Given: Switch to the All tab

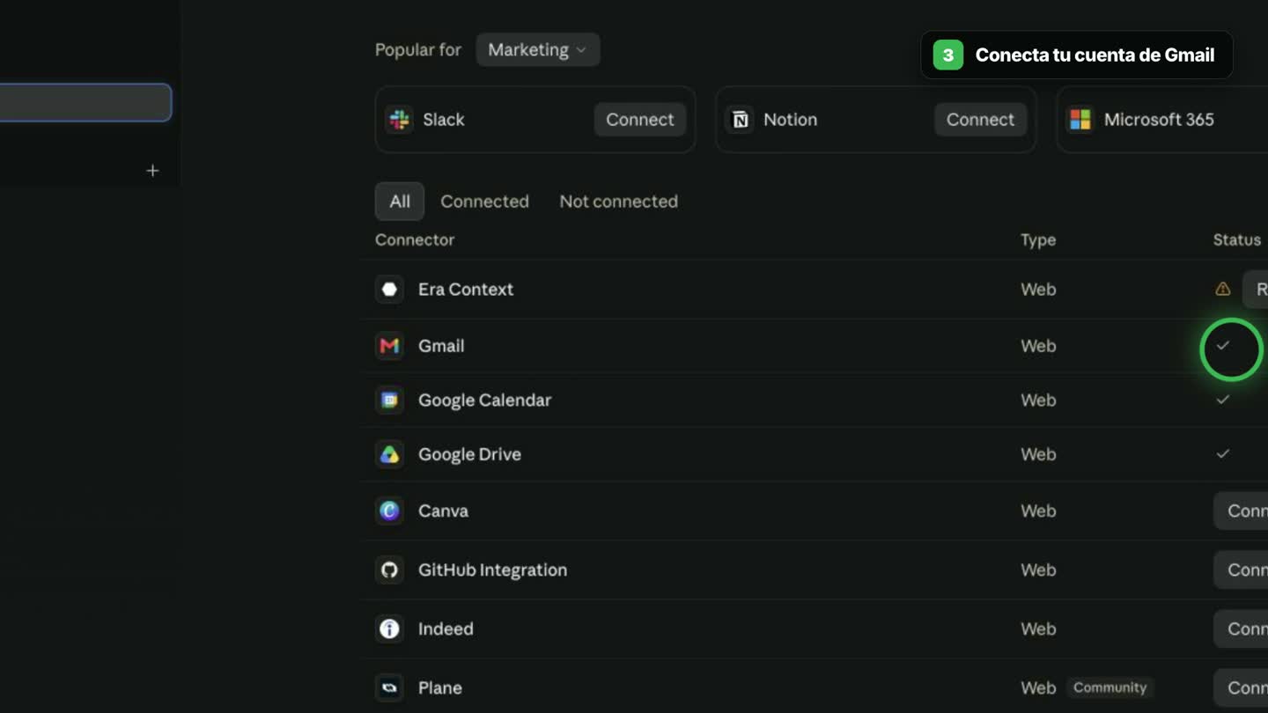Looking at the screenshot, I should point(400,202).
